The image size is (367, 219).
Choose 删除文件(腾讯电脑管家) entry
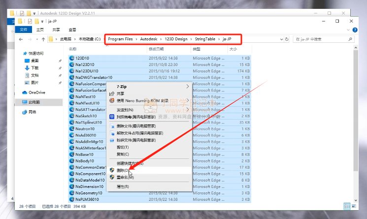tap(149, 126)
